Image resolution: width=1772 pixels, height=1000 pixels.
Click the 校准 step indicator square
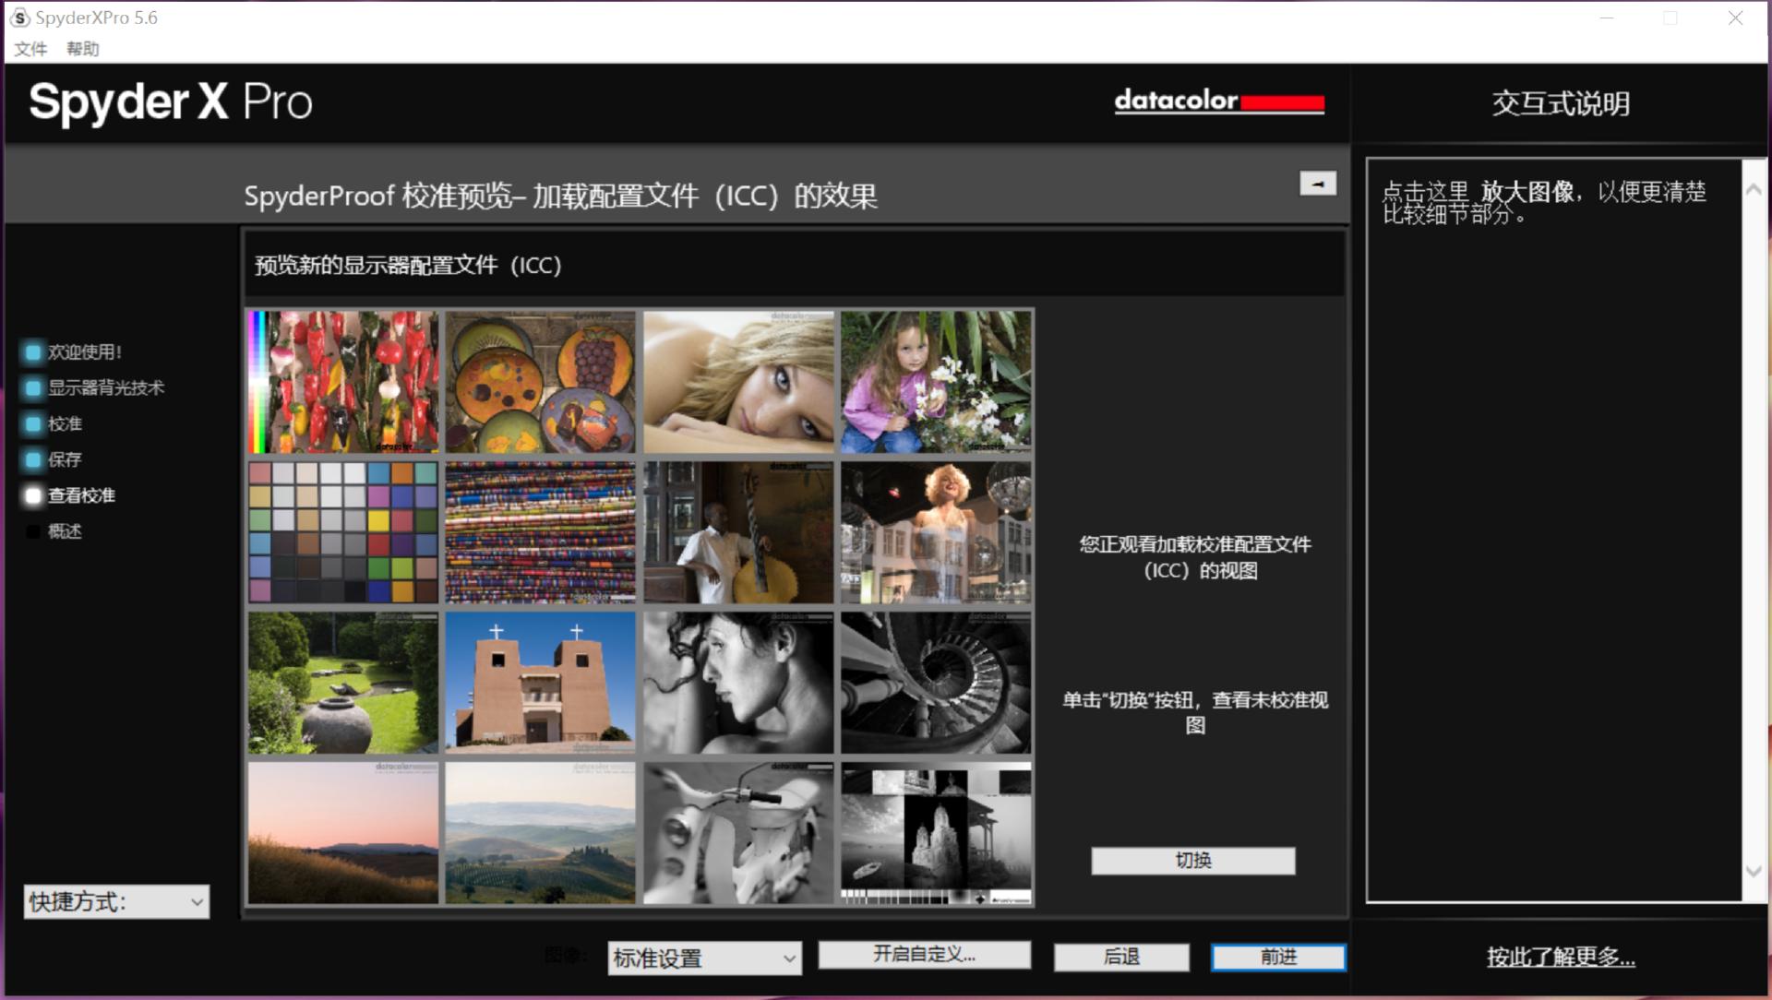[33, 424]
